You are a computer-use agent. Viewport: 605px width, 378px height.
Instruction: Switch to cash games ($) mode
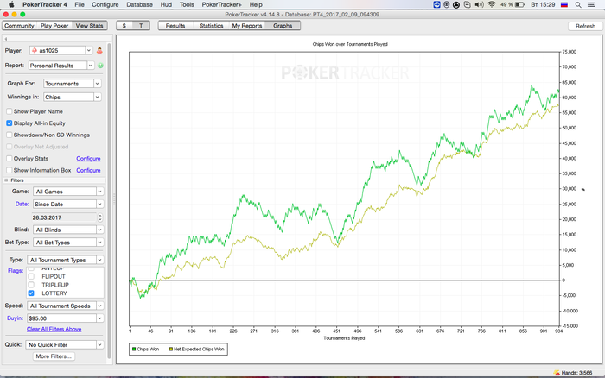[x=124, y=26]
